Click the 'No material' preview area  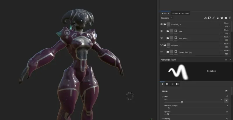point(211,71)
